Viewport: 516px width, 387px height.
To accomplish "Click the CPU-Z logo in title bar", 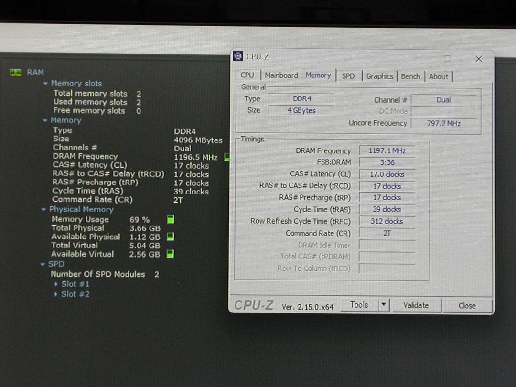I will 238,56.
